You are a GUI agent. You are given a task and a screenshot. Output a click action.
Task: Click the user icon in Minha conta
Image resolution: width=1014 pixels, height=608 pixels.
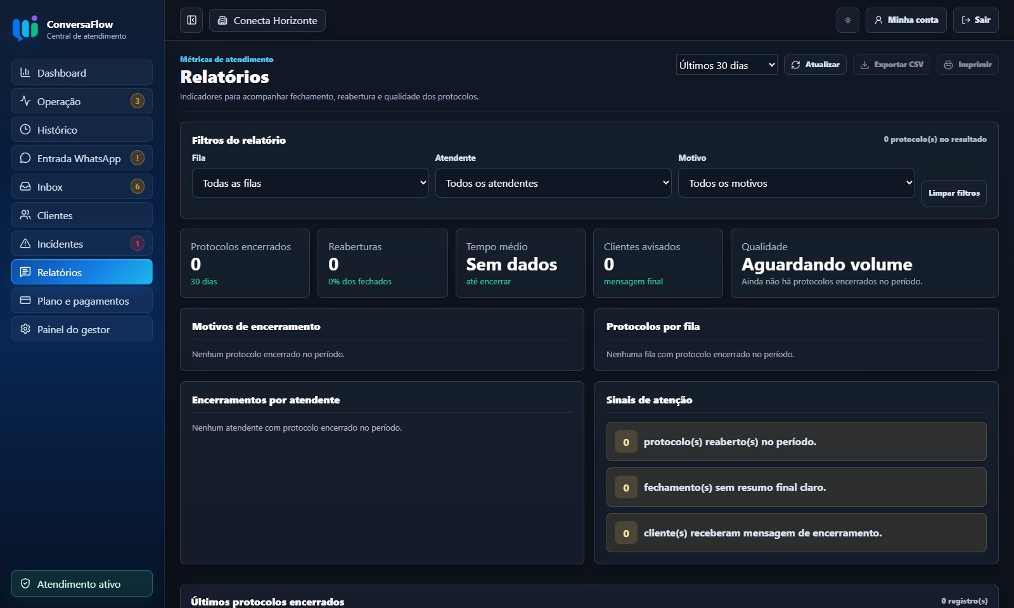pos(878,20)
